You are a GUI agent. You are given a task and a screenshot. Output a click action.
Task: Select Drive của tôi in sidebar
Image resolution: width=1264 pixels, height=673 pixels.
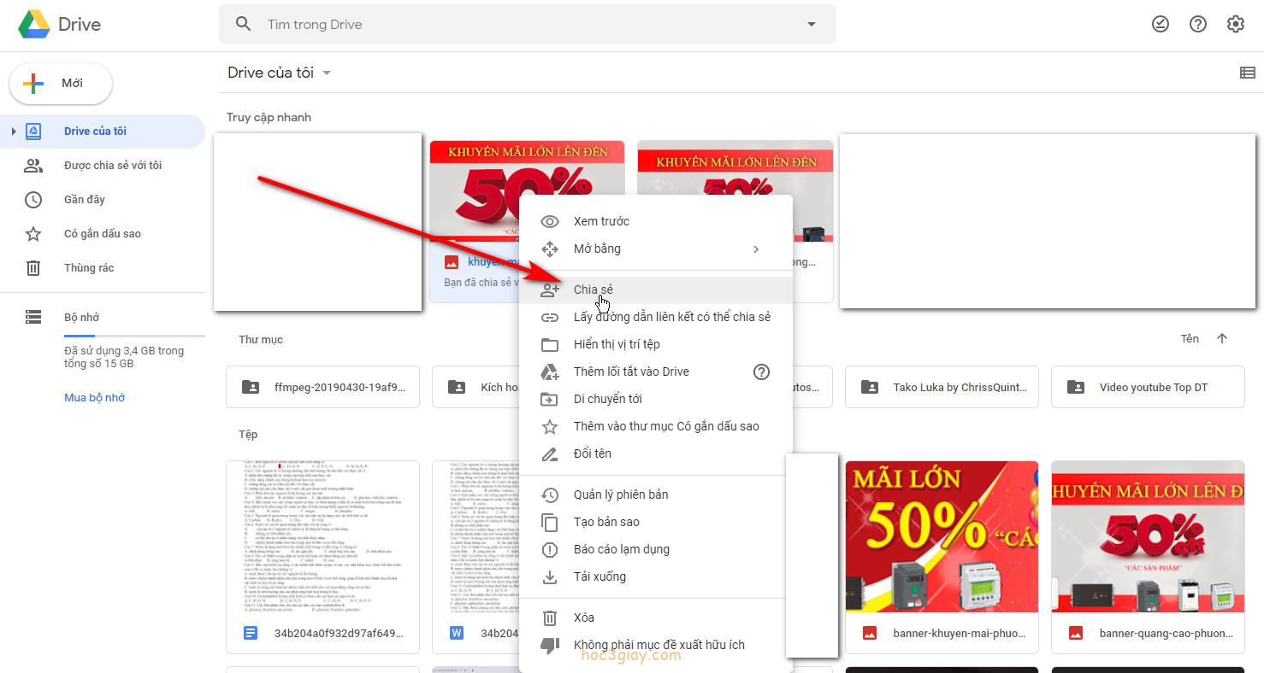[103, 131]
